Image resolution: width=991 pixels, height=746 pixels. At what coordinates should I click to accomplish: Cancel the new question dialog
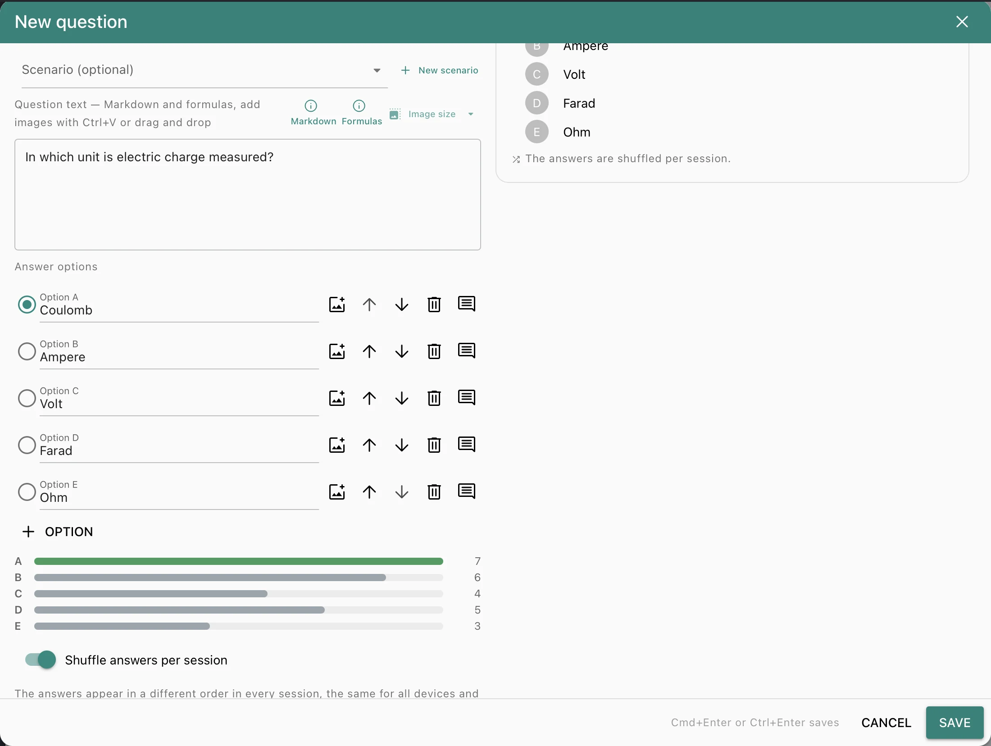886,723
